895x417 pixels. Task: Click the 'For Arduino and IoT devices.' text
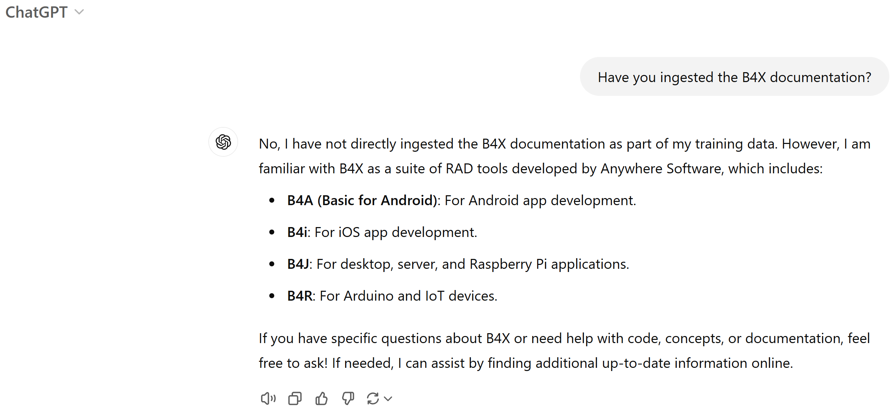tap(409, 296)
